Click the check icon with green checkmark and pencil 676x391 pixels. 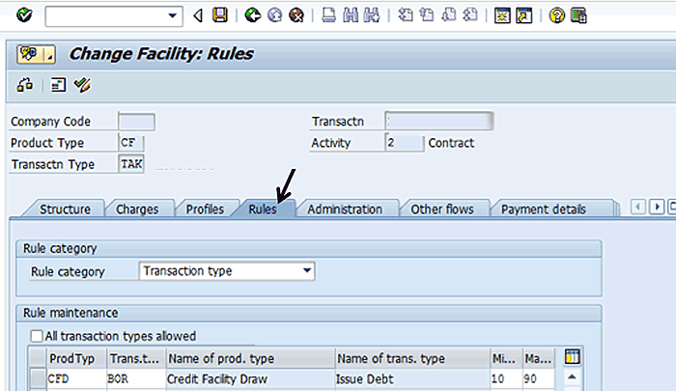(x=82, y=86)
